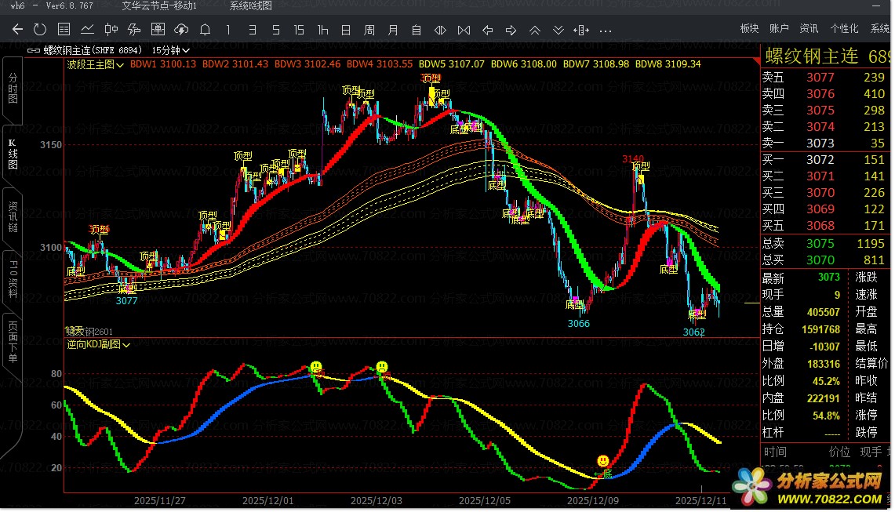The width and height of the screenshot is (895, 512).
Task: Click the left arrow navigation icon
Action: point(488,30)
